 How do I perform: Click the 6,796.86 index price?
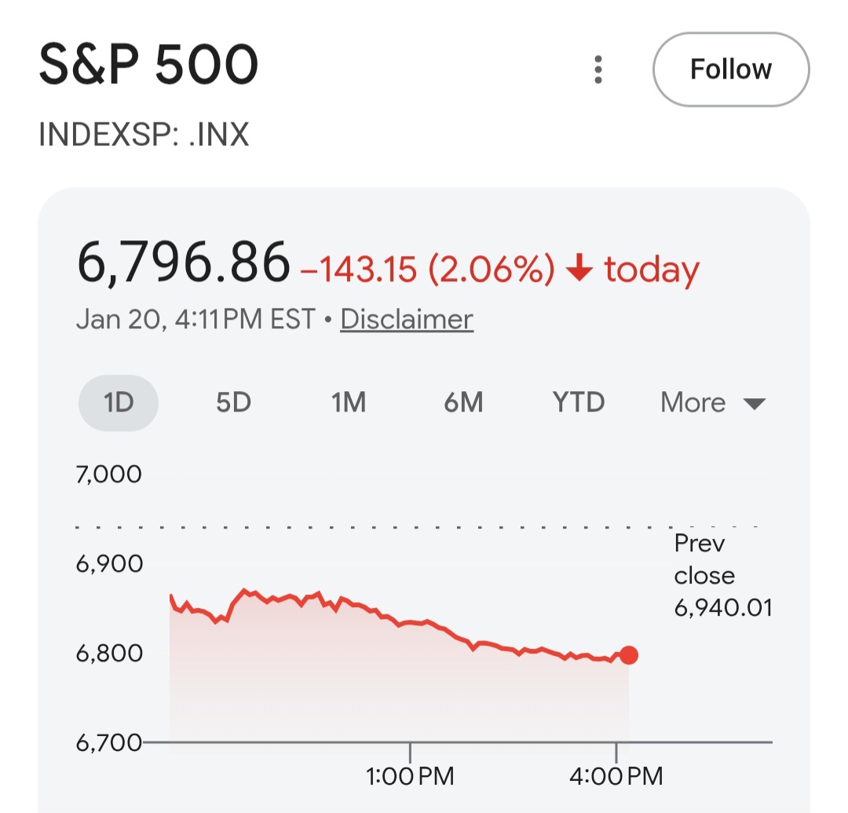click(184, 264)
